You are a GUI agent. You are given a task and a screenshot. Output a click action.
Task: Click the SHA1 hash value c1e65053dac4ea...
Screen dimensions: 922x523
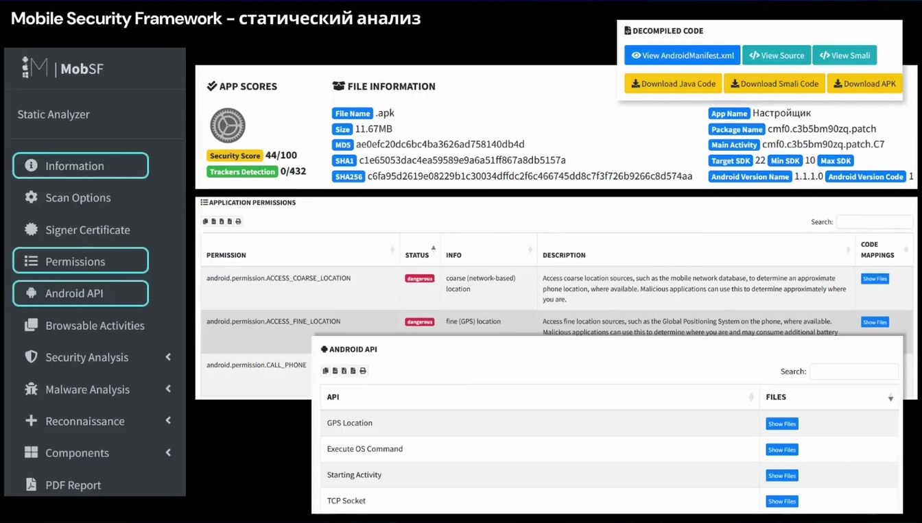click(462, 160)
